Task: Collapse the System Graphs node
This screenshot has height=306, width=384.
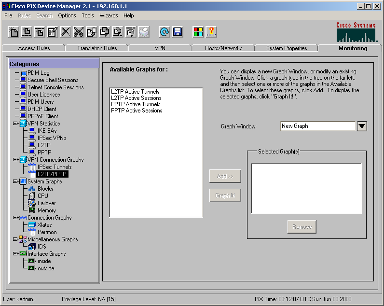Action: tap(15, 181)
